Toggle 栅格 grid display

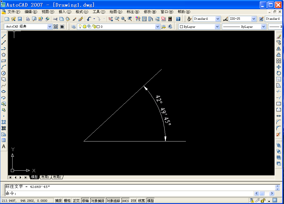point(67,201)
